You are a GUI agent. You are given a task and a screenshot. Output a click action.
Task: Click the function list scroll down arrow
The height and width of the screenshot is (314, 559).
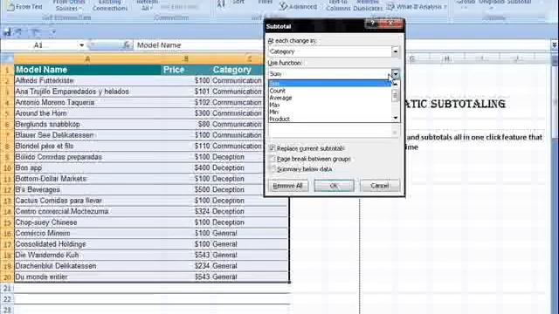pos(396,118)
